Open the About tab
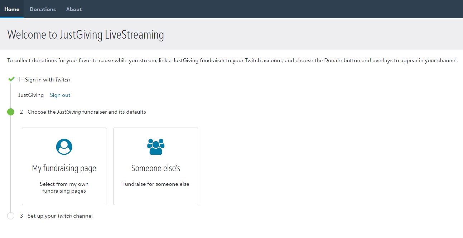This screenshot has width=463, height=238. coord(74,9)
